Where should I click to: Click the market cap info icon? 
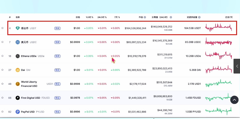point(145,17)
